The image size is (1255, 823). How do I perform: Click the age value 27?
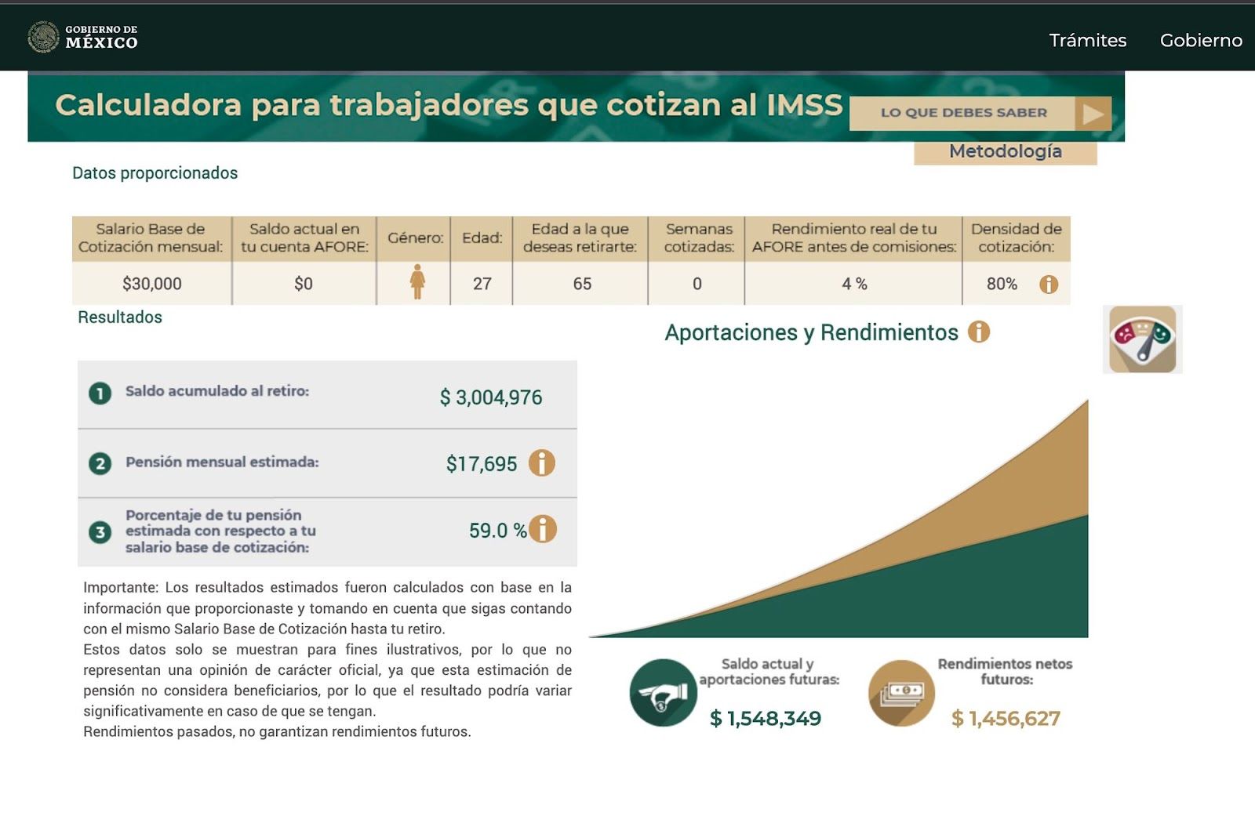pos(482,284)
